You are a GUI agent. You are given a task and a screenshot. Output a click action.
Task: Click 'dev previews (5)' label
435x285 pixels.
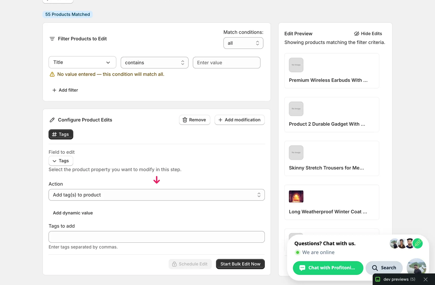tap(399, 279)
